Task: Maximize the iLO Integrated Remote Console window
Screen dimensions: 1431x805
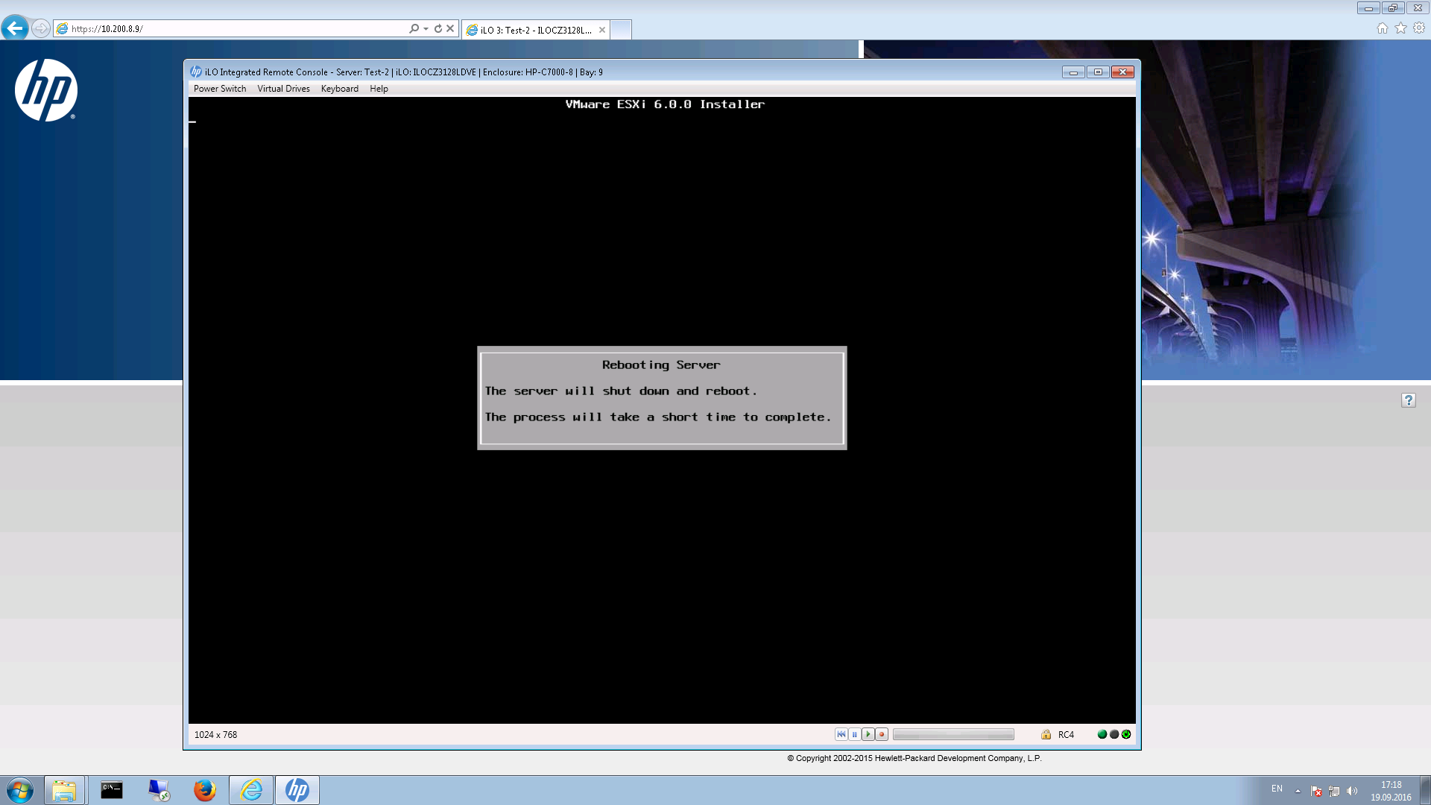Action: (1098, 72)
